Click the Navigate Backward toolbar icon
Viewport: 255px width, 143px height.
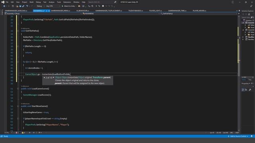pos(4,6)
